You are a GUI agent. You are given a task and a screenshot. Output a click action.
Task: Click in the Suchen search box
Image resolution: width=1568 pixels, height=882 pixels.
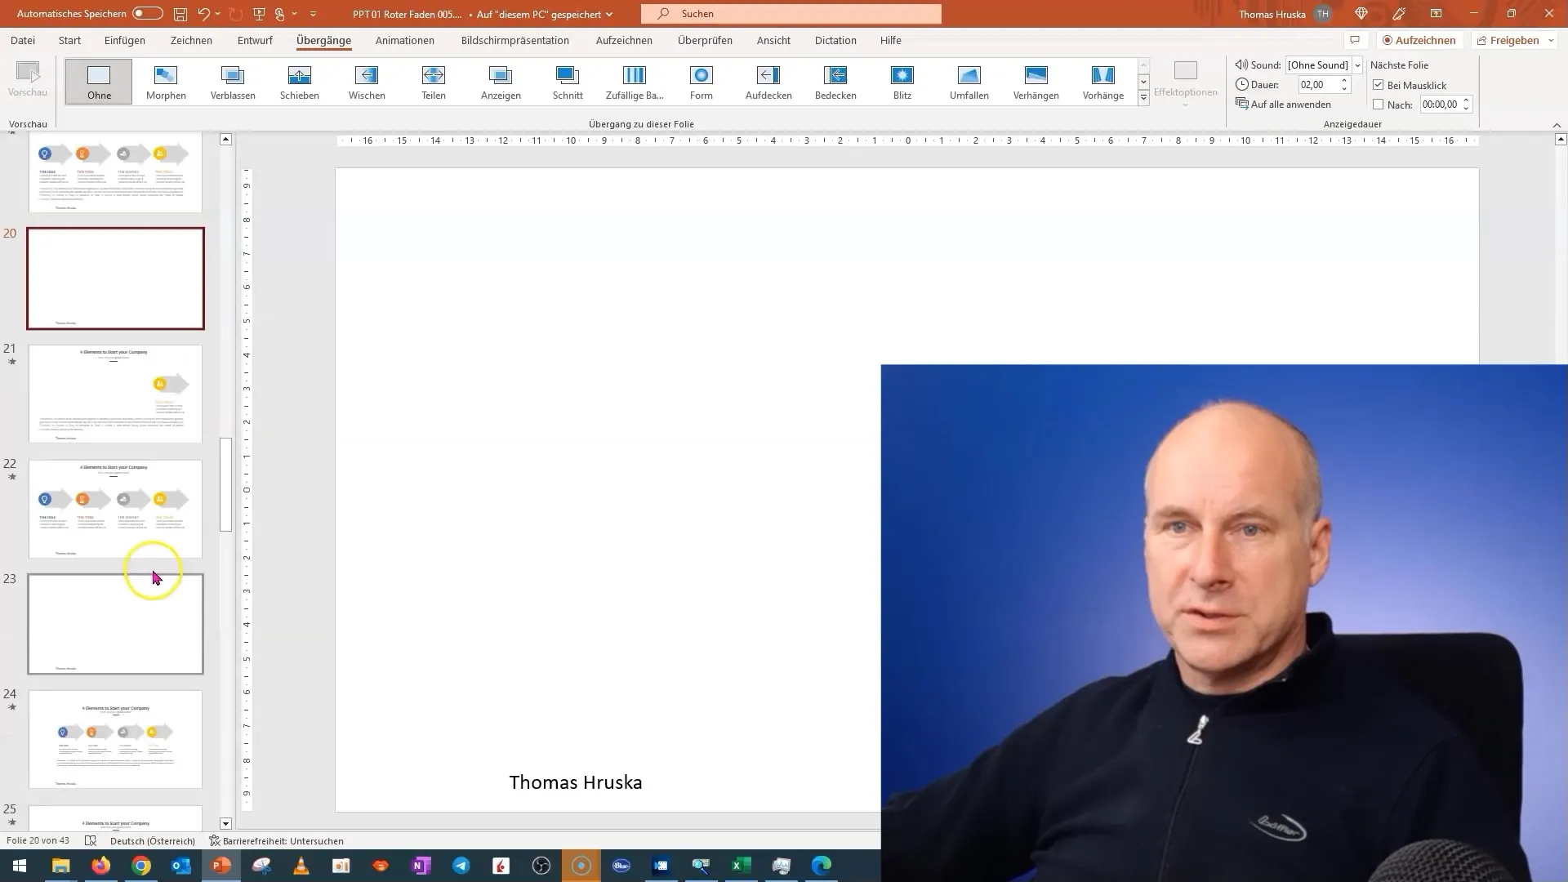tap(791, 14)
